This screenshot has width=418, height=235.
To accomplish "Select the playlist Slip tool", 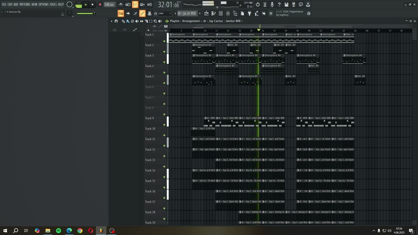I will 141,21.
